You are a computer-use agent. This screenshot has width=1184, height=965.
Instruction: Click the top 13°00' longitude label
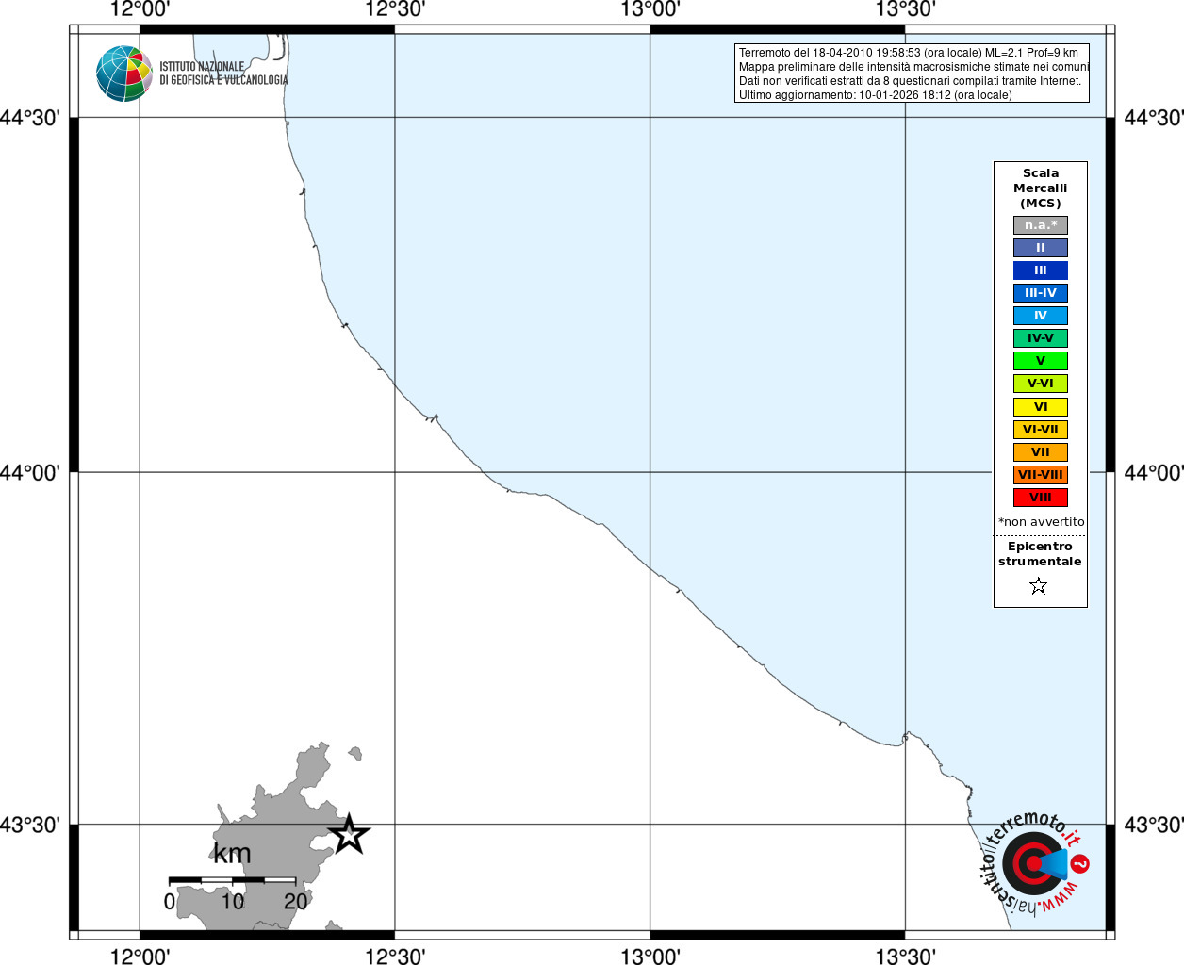tap(650, 10)
